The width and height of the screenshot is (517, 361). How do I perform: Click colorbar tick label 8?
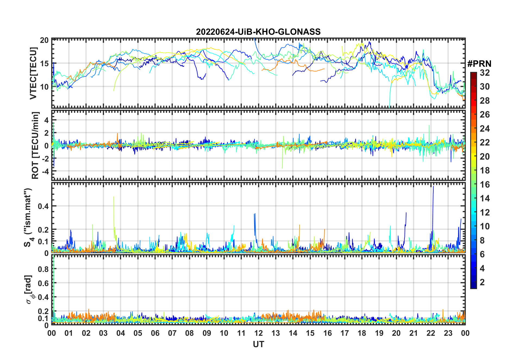[482, 240]
